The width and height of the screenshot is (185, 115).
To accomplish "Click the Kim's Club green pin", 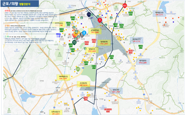I will [x=74, y=43].
